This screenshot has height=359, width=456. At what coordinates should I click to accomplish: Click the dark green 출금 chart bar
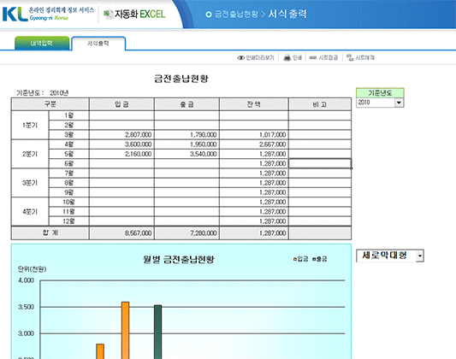pyautogui.click(x=158, y=332)
